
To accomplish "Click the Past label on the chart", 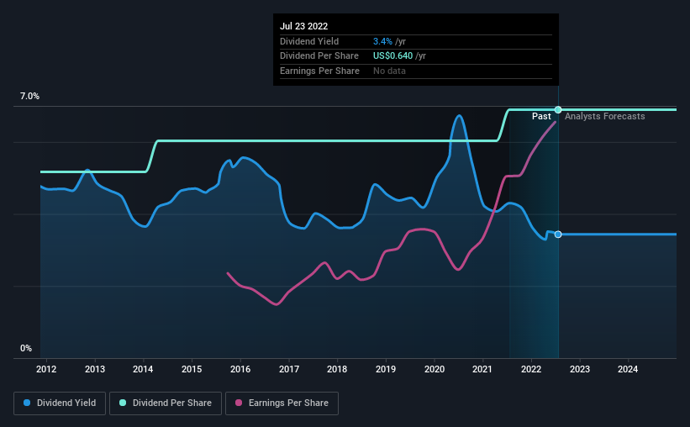I will click(541, 116).
